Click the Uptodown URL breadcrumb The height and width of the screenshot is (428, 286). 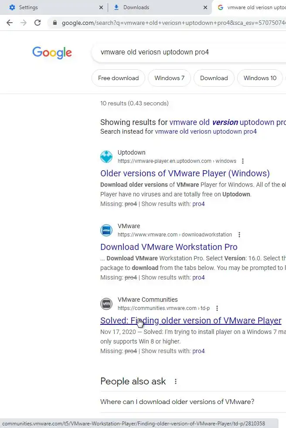(x=177, y=161)
